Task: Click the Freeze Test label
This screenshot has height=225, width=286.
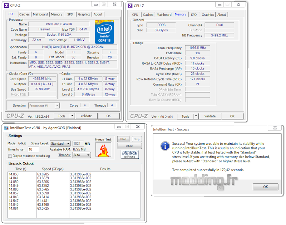Action: 103,139
